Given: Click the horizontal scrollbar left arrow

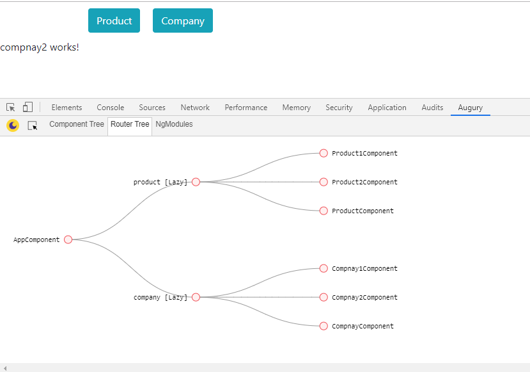Looking at the screenshot, I should point(5,368).
